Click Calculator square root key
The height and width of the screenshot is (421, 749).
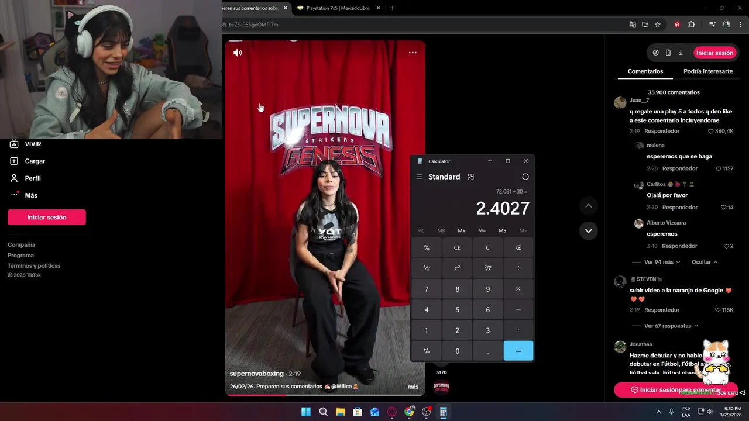[x=487, y=268]
